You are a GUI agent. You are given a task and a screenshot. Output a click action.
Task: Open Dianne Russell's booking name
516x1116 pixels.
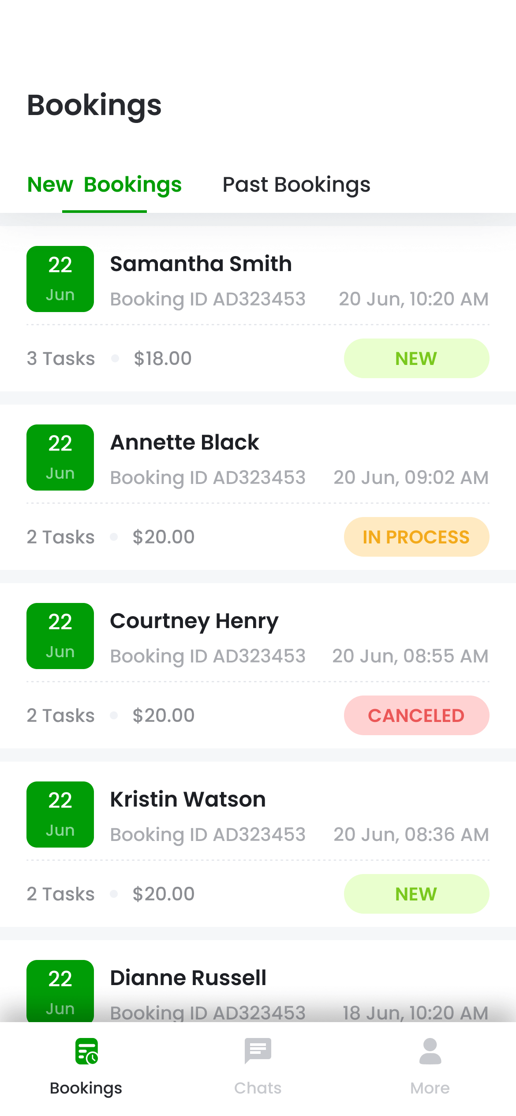coord(188,978)
